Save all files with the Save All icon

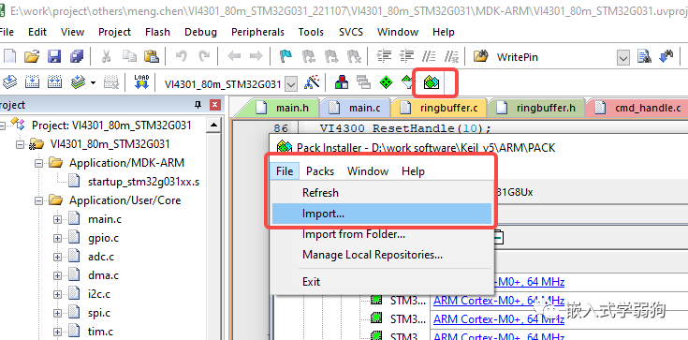77,56
